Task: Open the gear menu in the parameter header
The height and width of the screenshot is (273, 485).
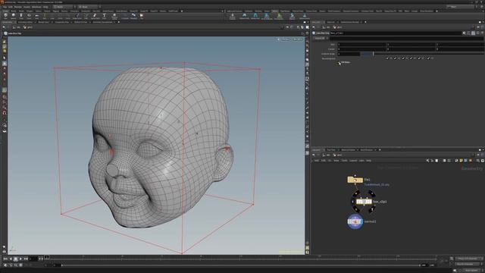Action: coord(464,33)
